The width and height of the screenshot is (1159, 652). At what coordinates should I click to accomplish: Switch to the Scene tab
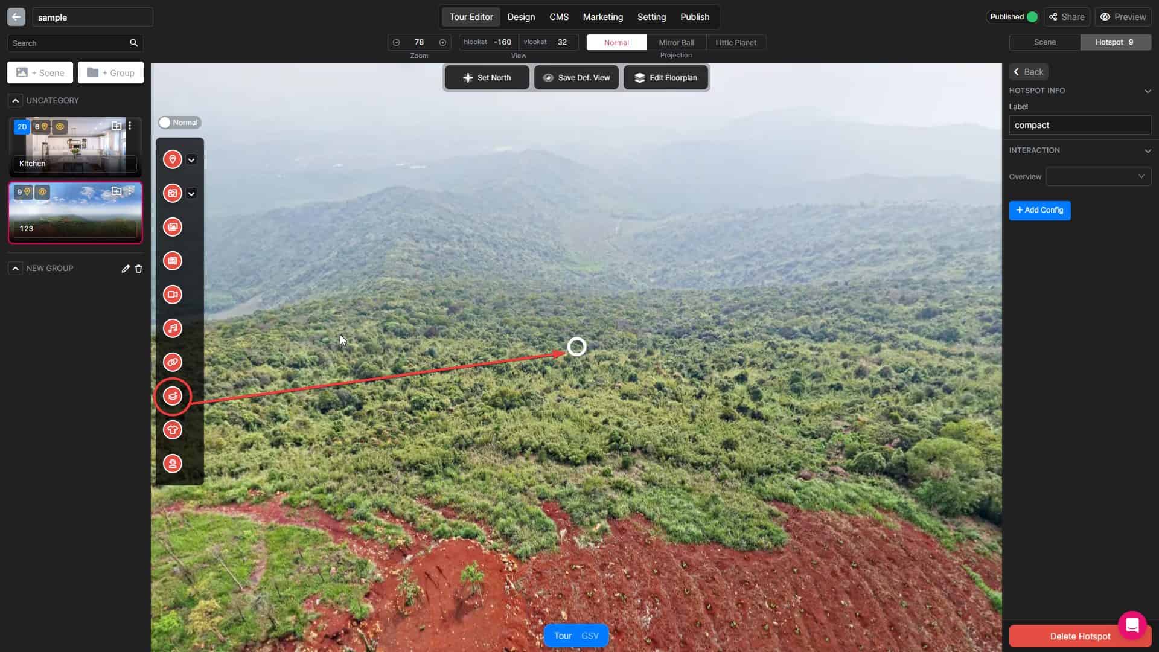click(1044, 42)
